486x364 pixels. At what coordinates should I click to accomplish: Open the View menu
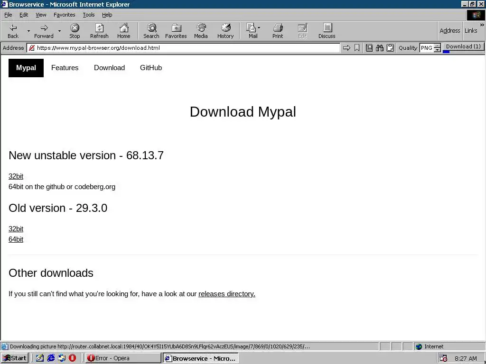tap(41, 15)
